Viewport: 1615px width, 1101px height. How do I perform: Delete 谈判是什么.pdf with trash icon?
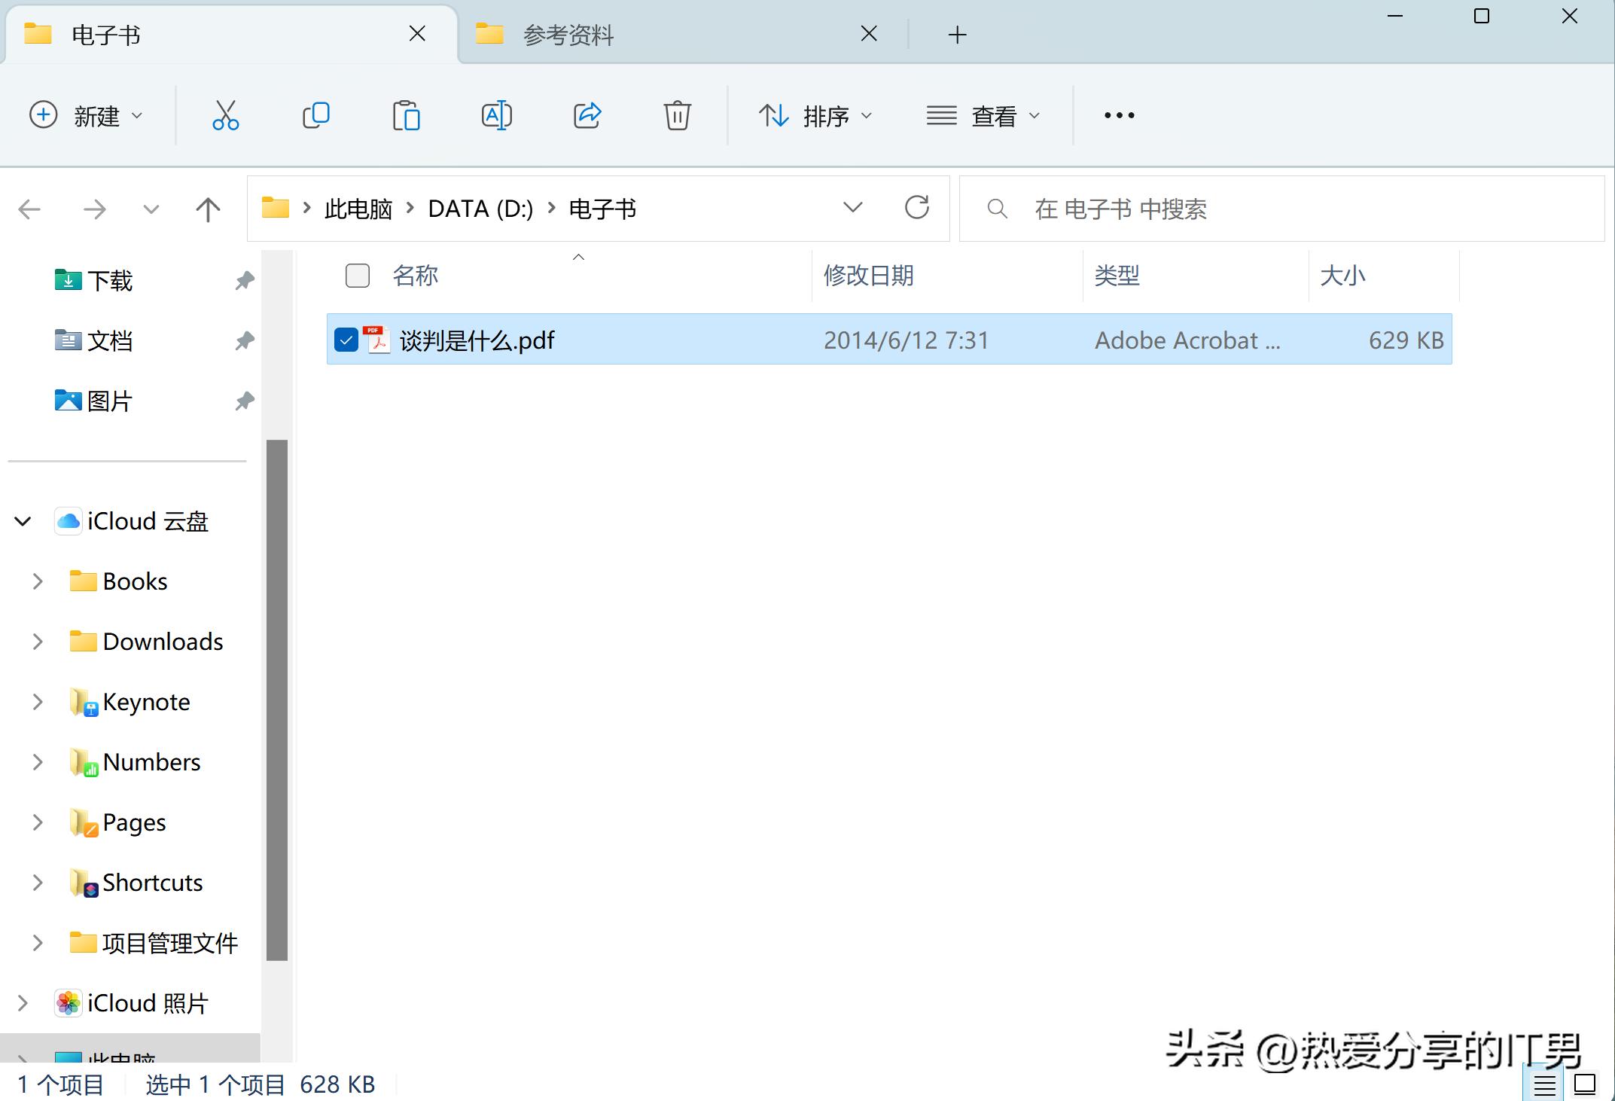point(676,115)
